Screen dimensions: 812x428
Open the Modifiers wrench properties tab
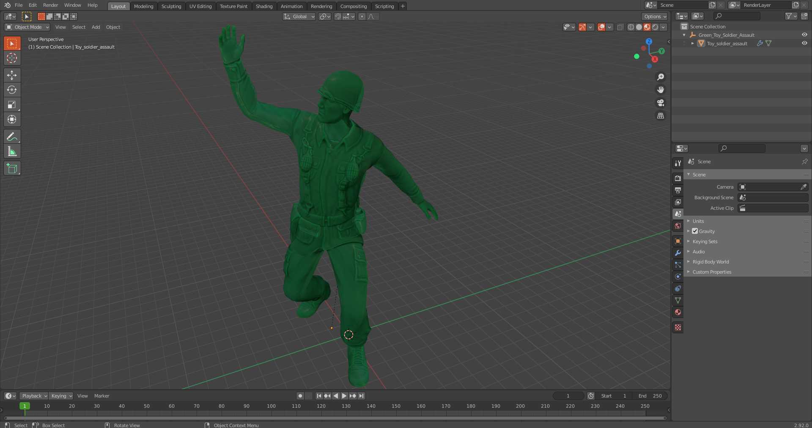click(x=678, y=253)
